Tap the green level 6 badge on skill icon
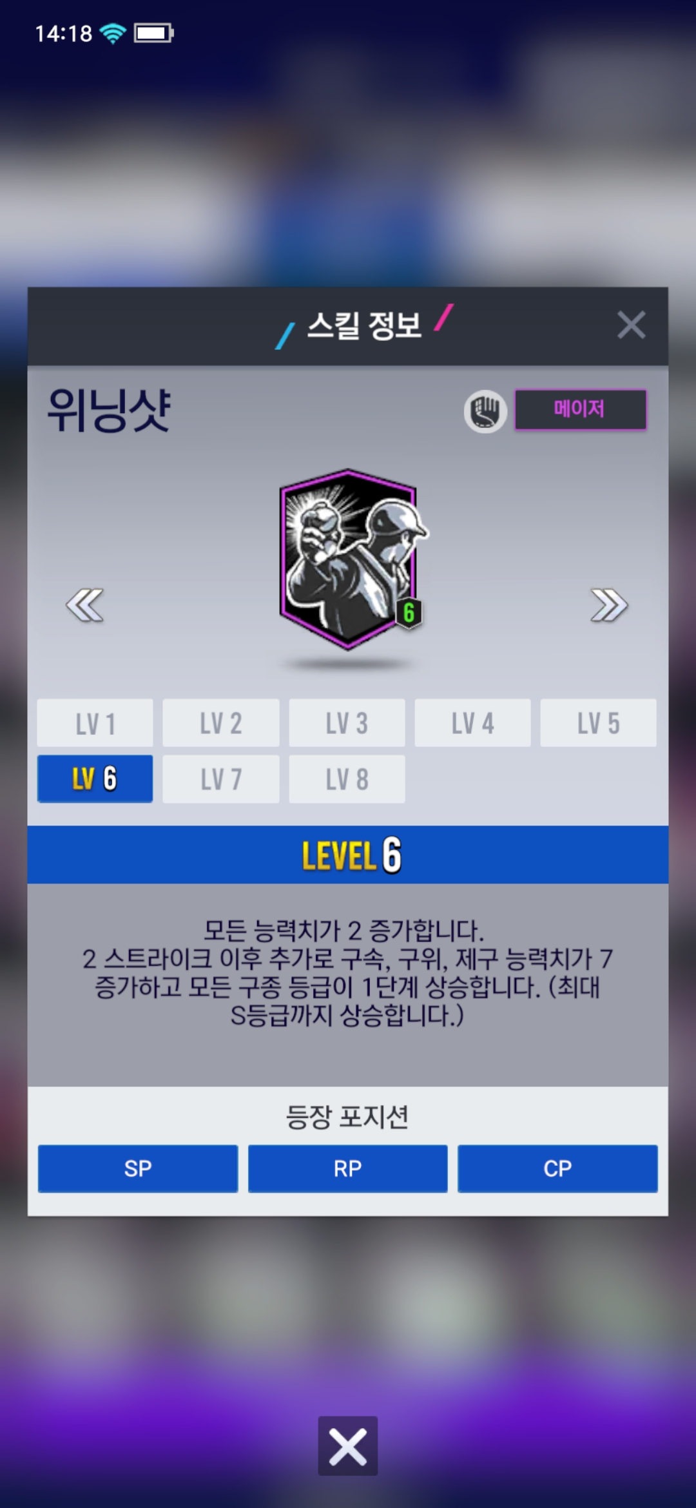 click(x=409, y=613)
